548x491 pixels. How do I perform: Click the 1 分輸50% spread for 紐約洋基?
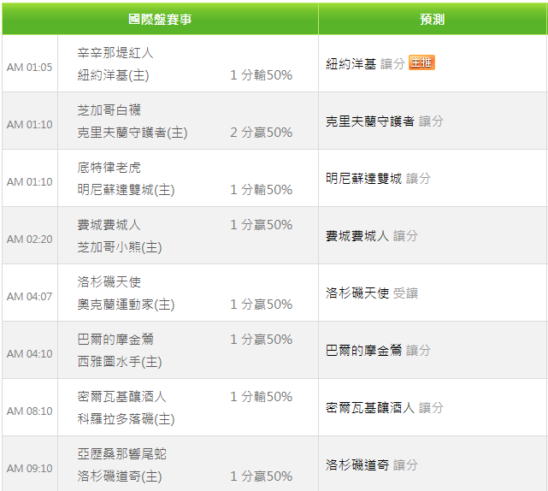click(261, 75)
